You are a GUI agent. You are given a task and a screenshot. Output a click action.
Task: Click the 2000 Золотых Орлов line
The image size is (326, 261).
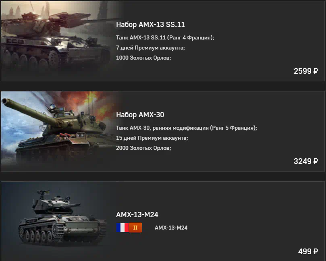143,148
